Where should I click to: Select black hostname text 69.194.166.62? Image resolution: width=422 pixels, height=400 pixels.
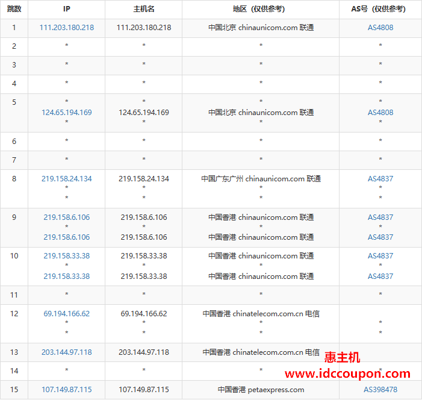144,313
